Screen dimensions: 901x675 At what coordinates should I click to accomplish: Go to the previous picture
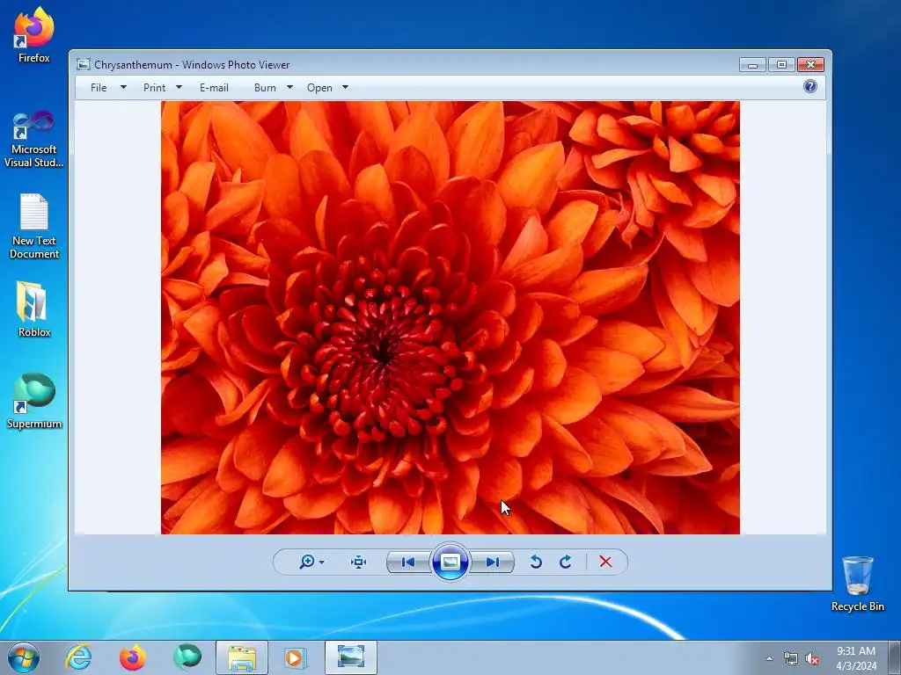click(408, 562)
